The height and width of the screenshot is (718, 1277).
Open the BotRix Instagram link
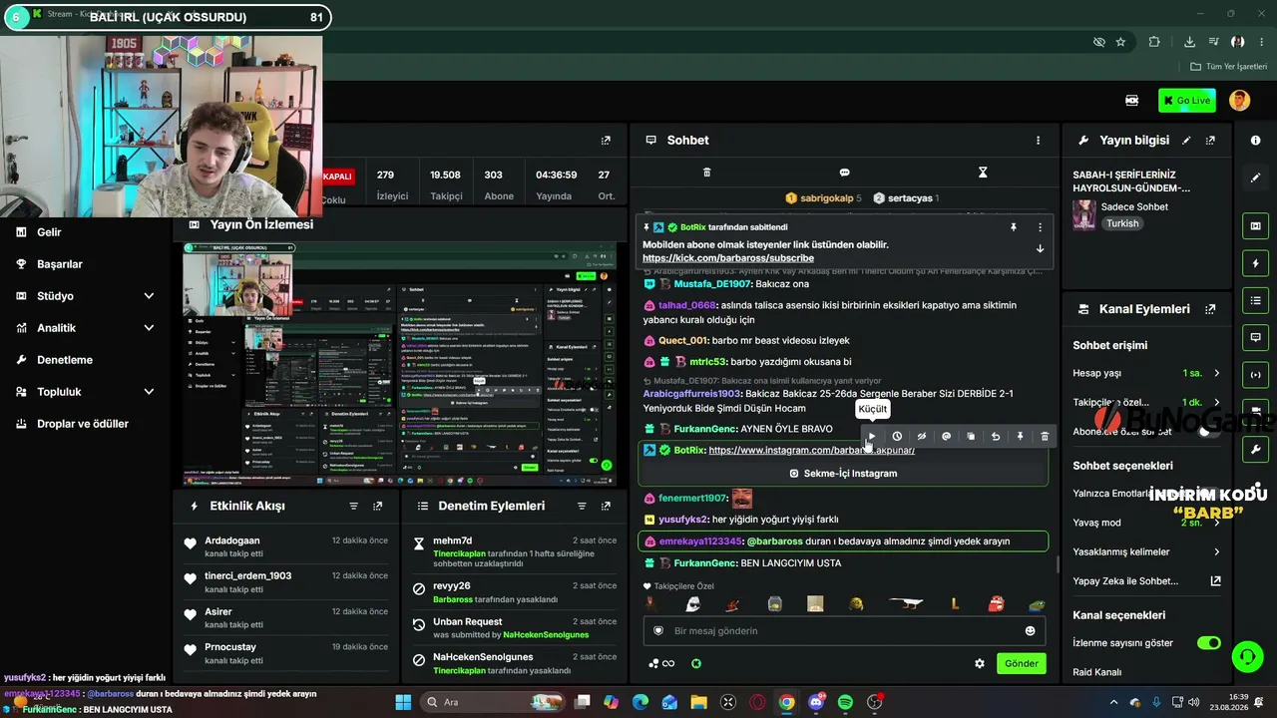click(811, 450)
